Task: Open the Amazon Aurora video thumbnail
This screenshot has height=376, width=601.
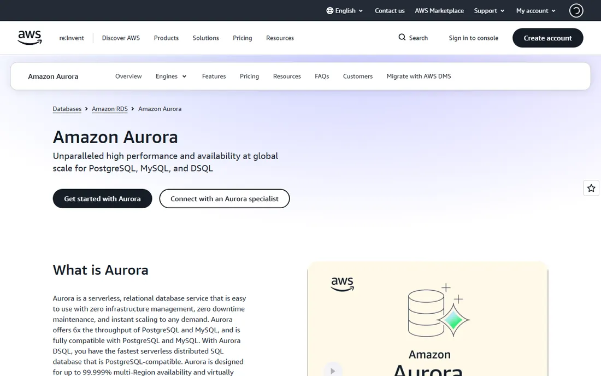Action: (x=428, y=319)
